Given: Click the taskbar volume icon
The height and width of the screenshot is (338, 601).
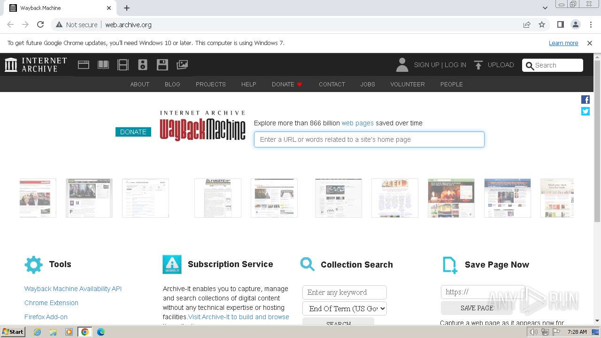Looking at the screenshot, I should [534, 332].
